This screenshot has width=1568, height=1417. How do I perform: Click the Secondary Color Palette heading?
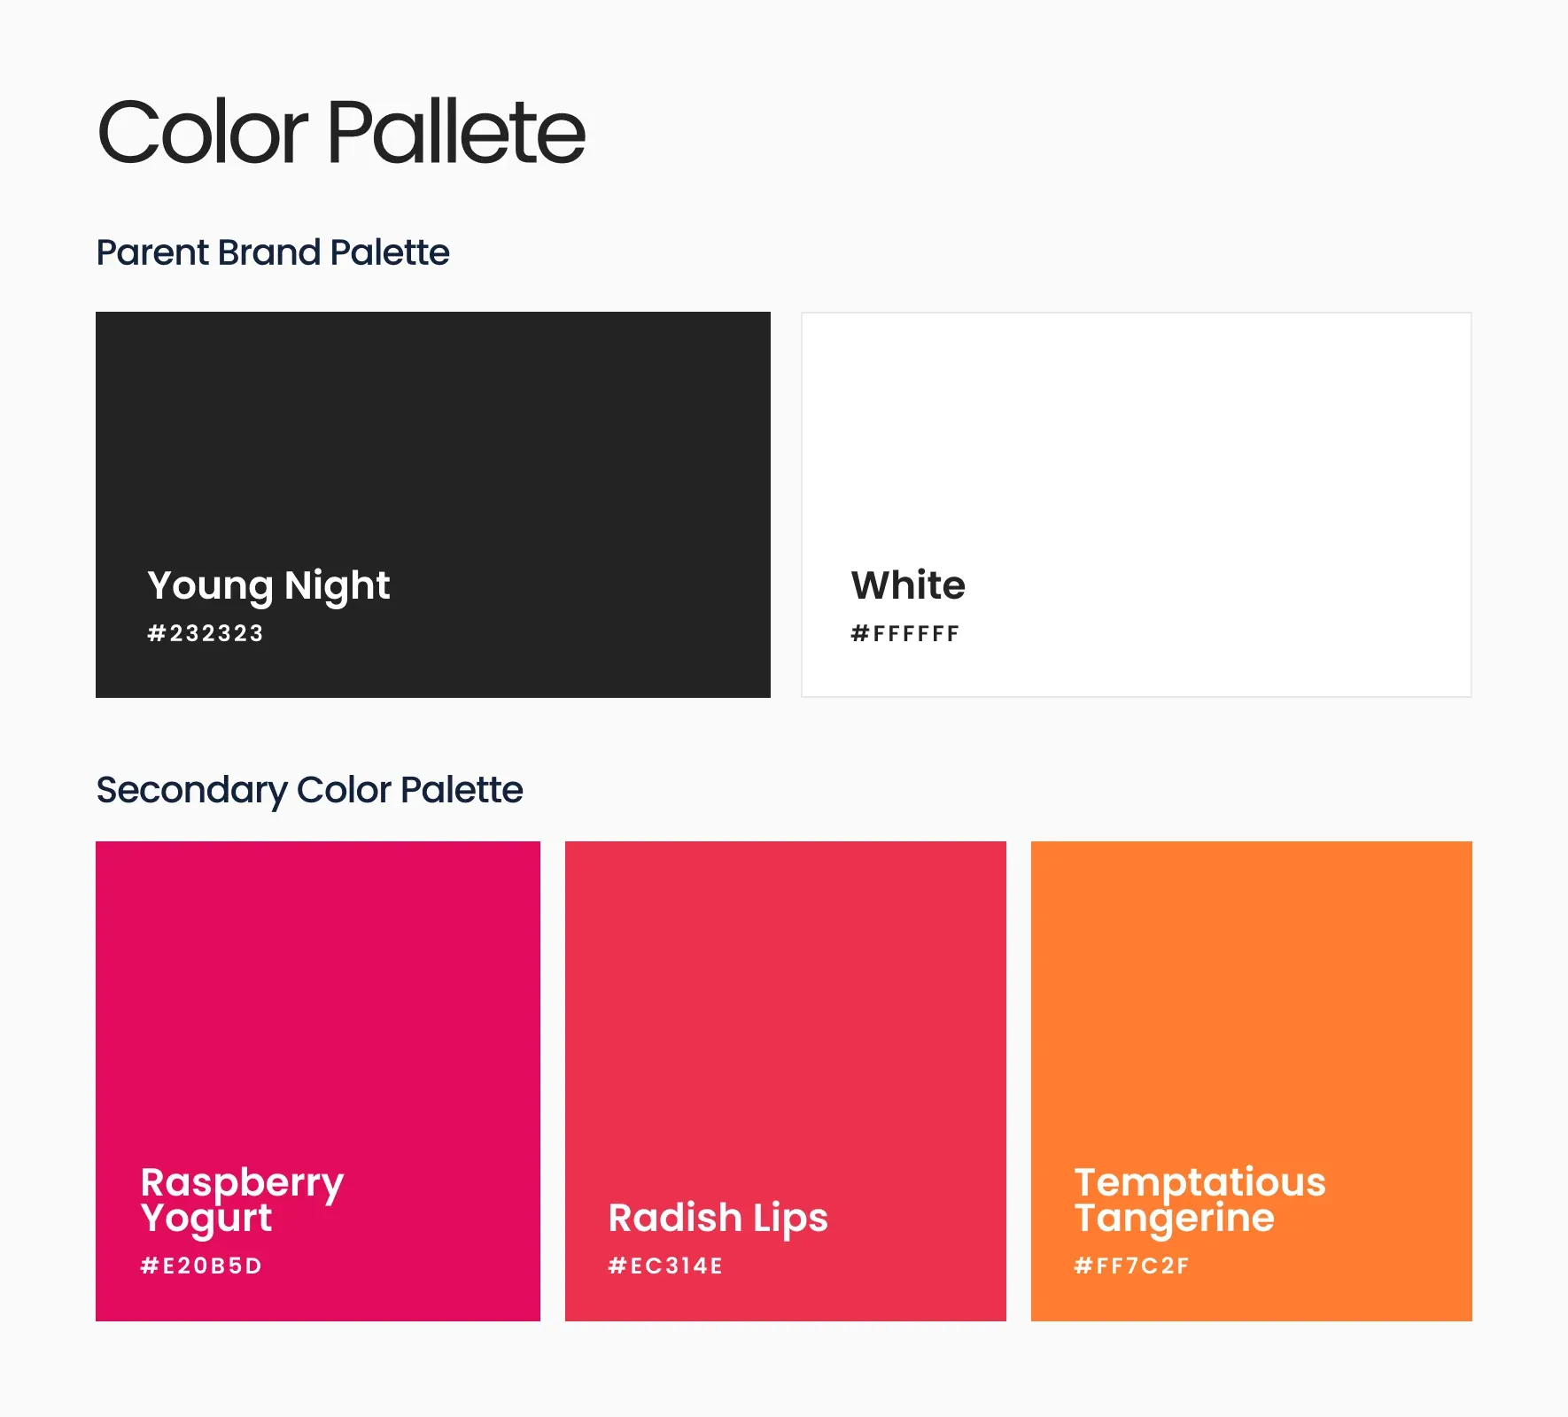click(x=309, y=790)
